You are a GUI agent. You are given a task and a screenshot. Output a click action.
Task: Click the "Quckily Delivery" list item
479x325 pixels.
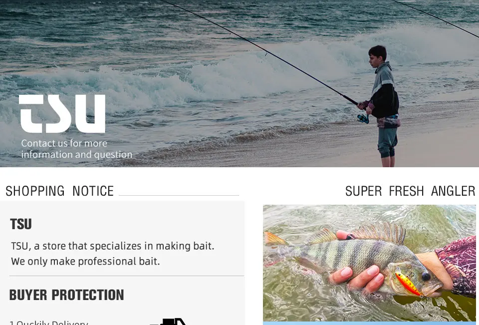point(49,323)
